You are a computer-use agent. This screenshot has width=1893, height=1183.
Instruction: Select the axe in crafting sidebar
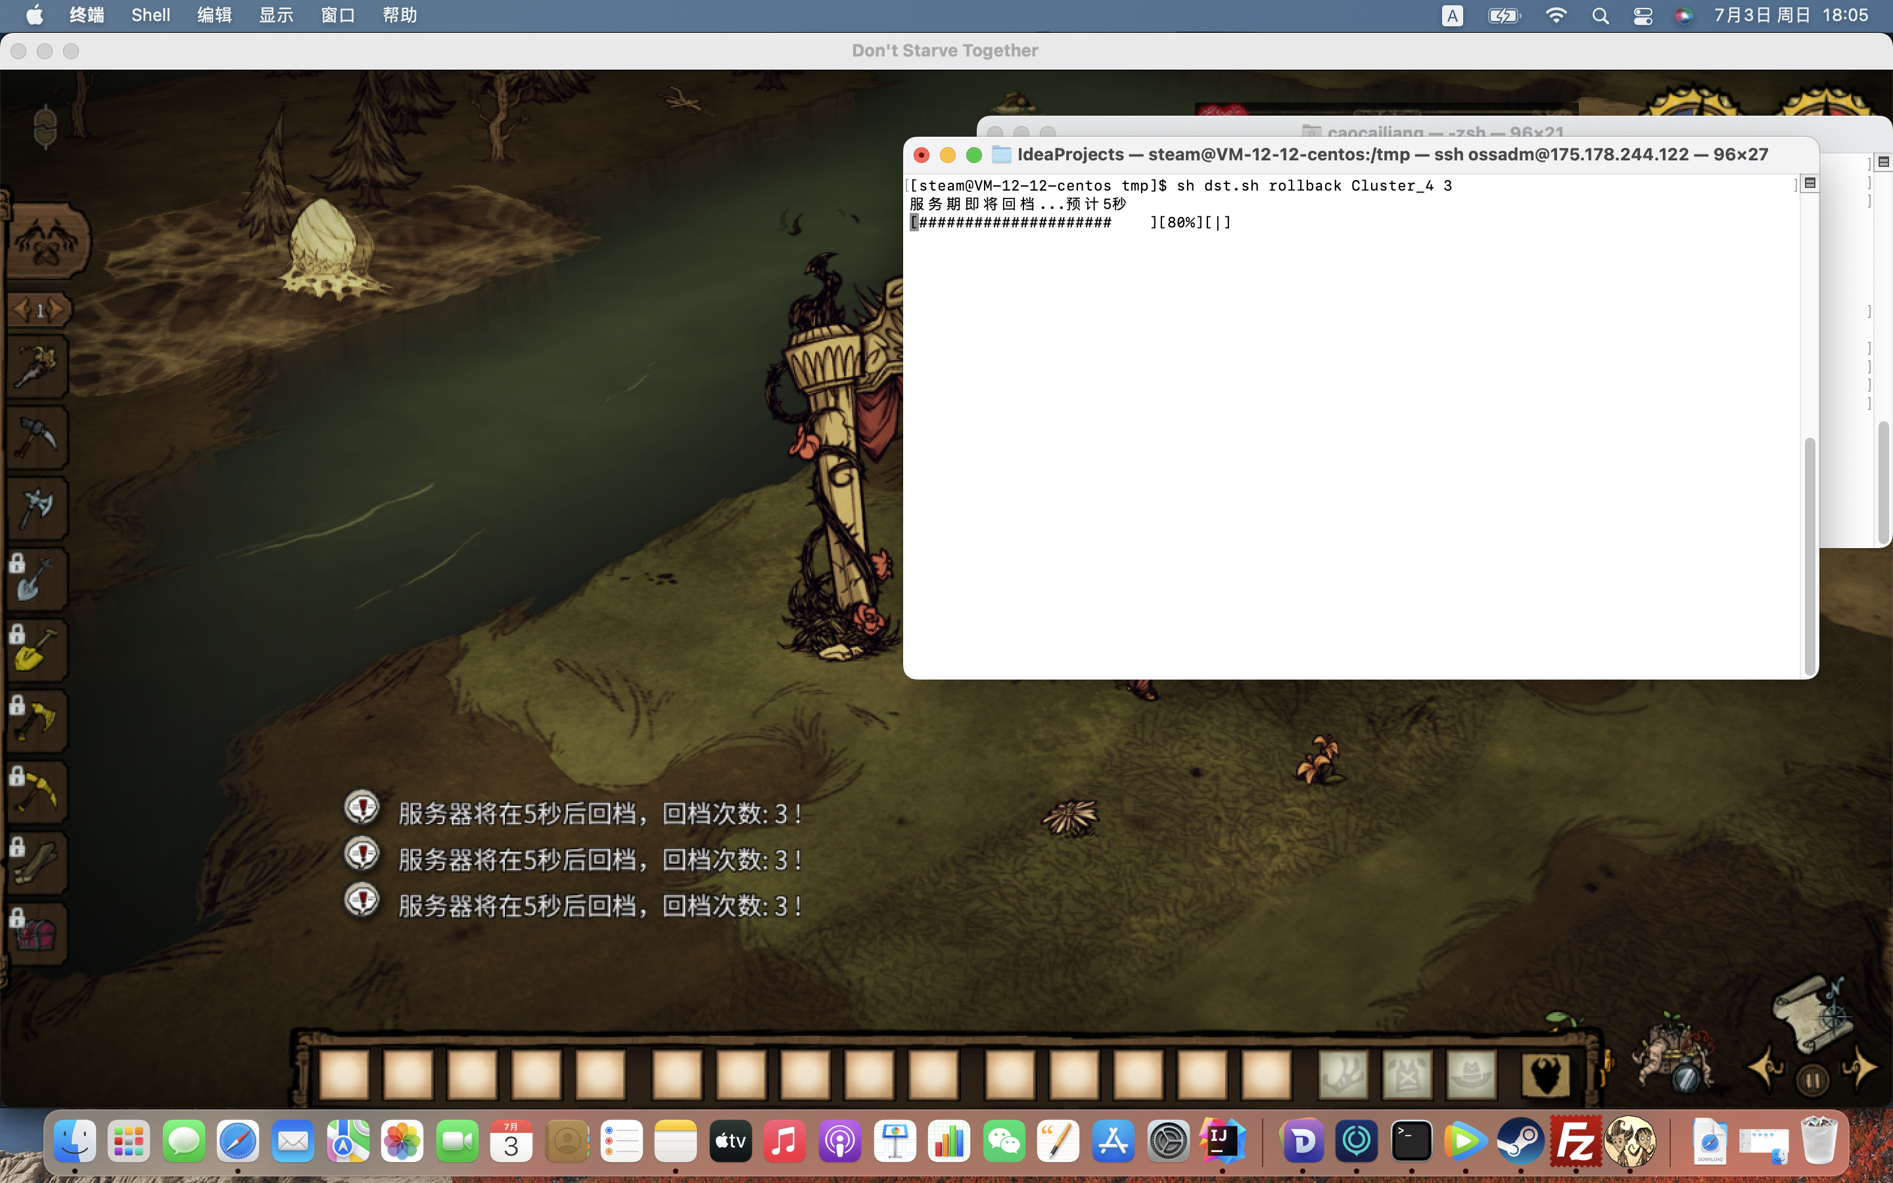[36, 509]
